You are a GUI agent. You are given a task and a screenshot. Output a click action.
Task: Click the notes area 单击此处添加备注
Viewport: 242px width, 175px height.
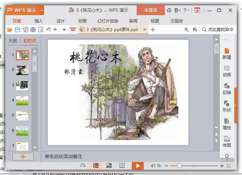[x=63, y=156]
